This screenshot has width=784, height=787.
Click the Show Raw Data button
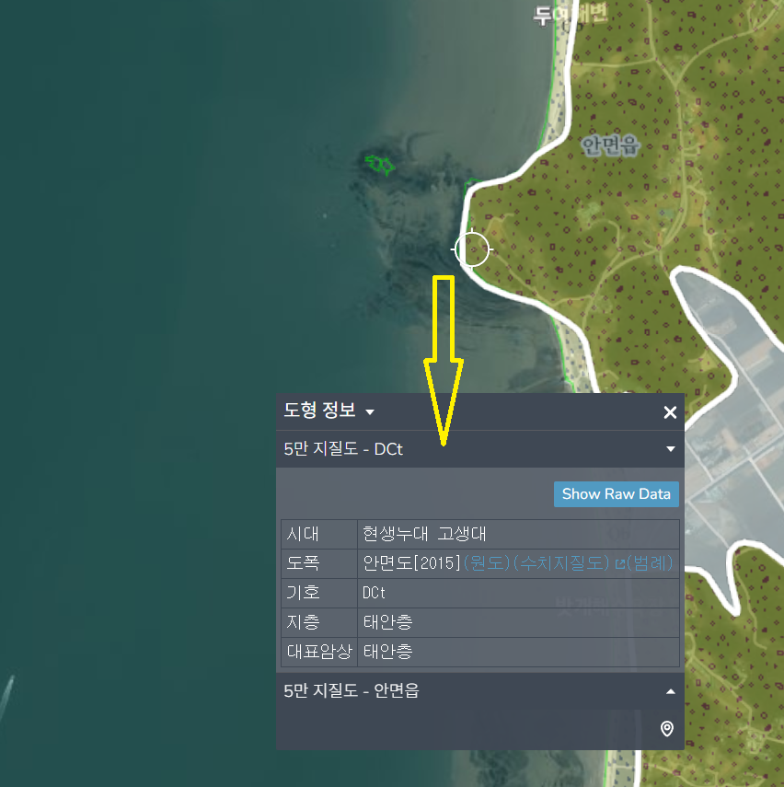616,493
